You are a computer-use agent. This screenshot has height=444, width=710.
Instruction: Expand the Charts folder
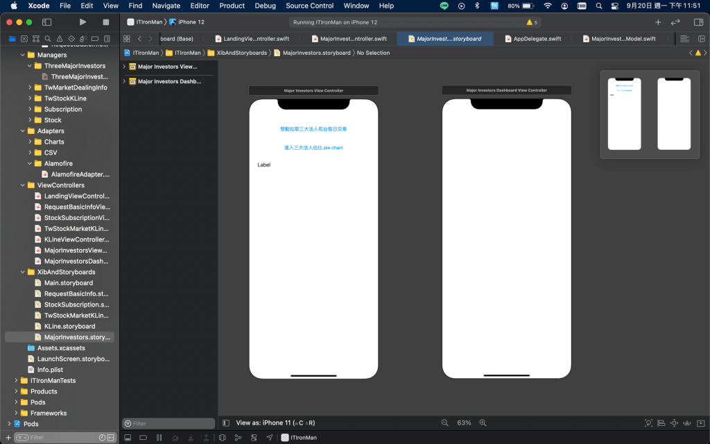point(30,142)
